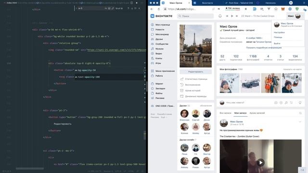Expand Показать подробную информацию
Image resolution: width=308 pixels, height=173 pixels.
pos(264,48)
